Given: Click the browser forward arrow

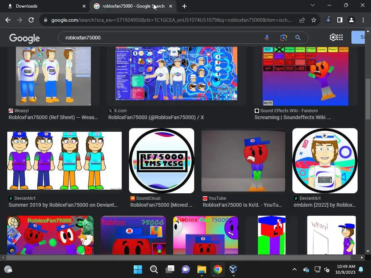Looking at the screenshot, I should (20, 20).
